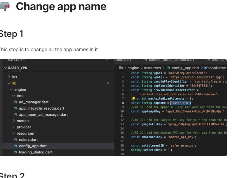
Task: Click 'appName' symbol in the breadcrumb
Action: click(218, 68)
